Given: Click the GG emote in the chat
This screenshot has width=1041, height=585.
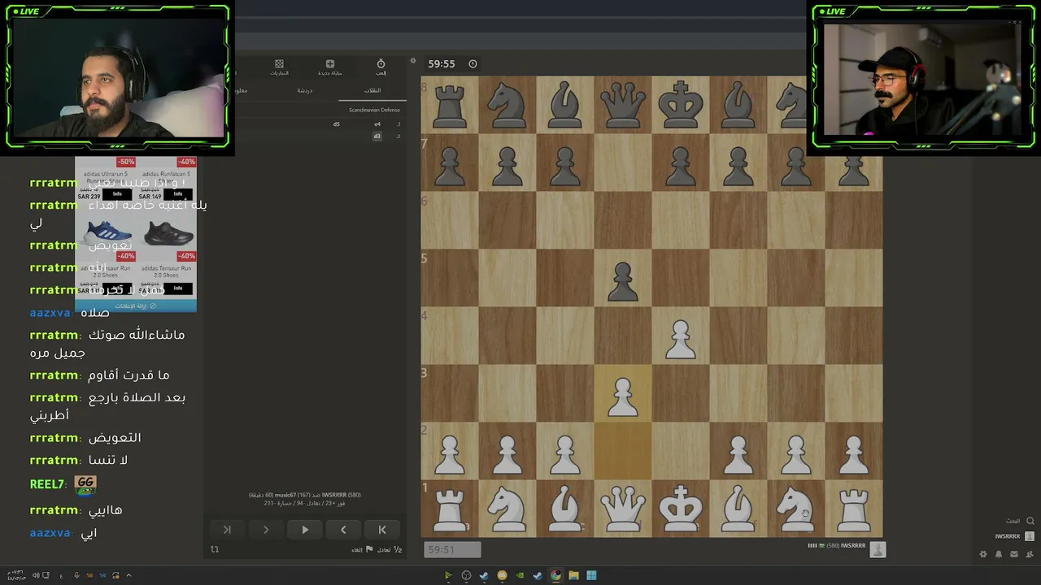Looking at the screenshot, I should pyautogui.click(x=85, y=485).
